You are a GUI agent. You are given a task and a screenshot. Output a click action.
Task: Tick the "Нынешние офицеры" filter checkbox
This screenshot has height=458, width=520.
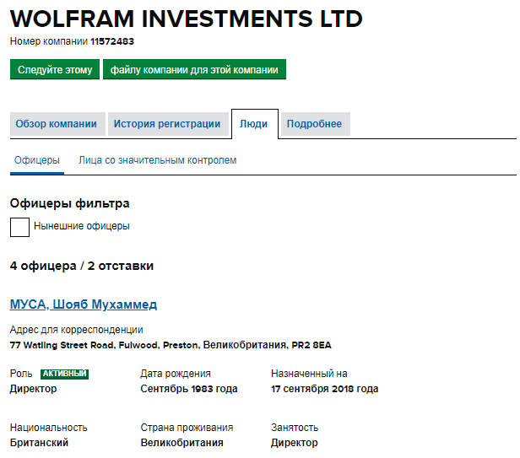click(x=19, y=227)
